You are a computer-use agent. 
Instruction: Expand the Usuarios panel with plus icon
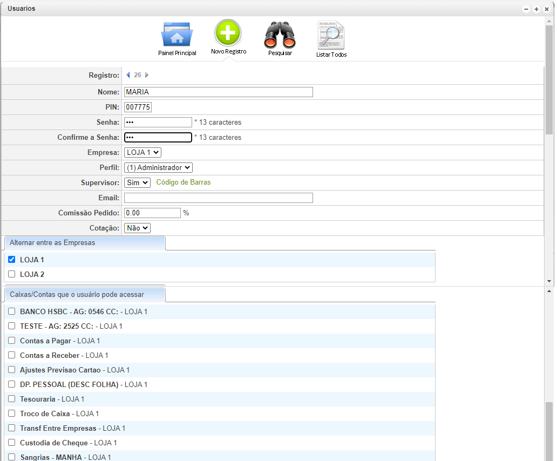click(536, 9)
